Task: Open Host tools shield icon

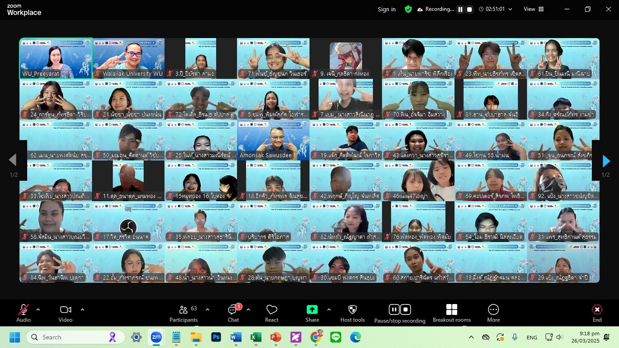Action: [x=353, y=313]
